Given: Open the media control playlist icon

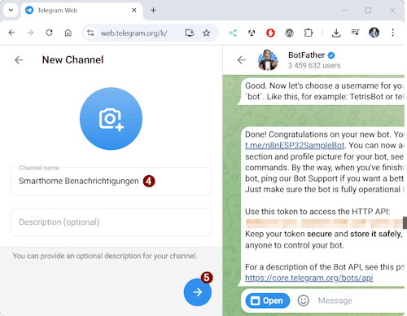Looking at the screenshot, I should coord(355,33).
